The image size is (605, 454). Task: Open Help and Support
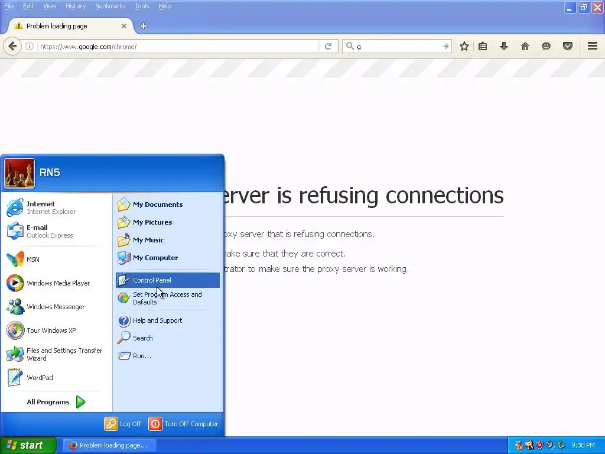(168, 320)
